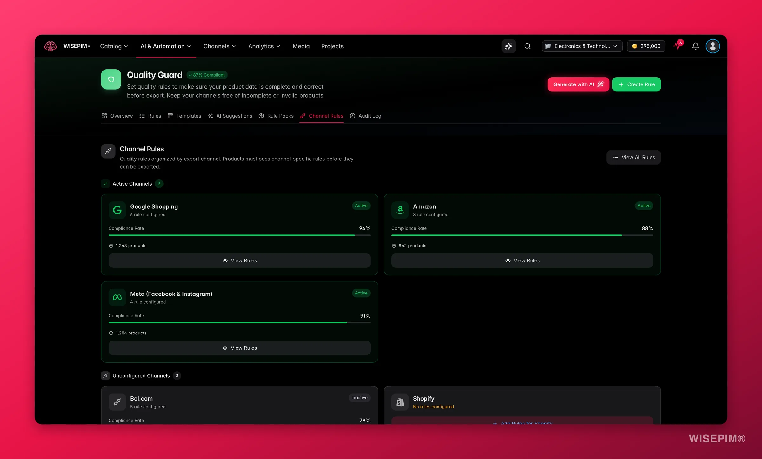The height and width of the screenshot is (459, 762).
Task: Switch to the Rules tab
Action: [150, 116]
